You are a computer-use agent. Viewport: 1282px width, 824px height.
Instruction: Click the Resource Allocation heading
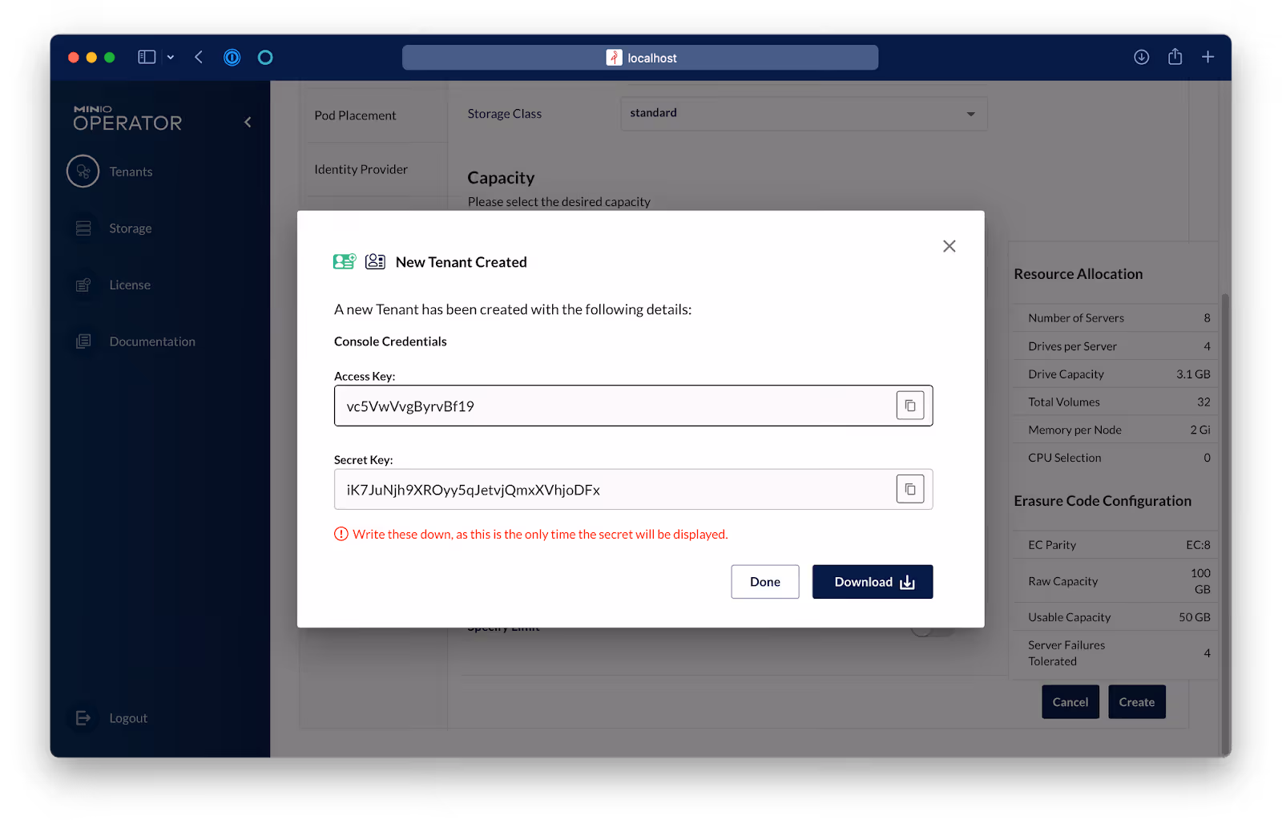1078,274
